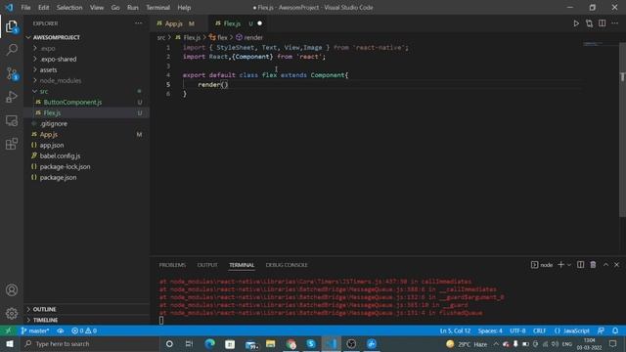
Task: Click the eye watch icon in status bar
Action: 61,330
